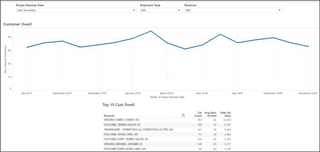Screen dimensions: 320x152
Task: Click the Shipment Type filter label
Action: click(x=150, y=5)
